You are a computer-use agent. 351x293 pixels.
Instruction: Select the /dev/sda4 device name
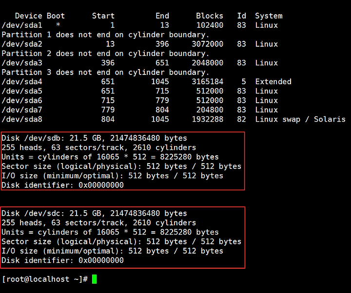coord(22,82)
